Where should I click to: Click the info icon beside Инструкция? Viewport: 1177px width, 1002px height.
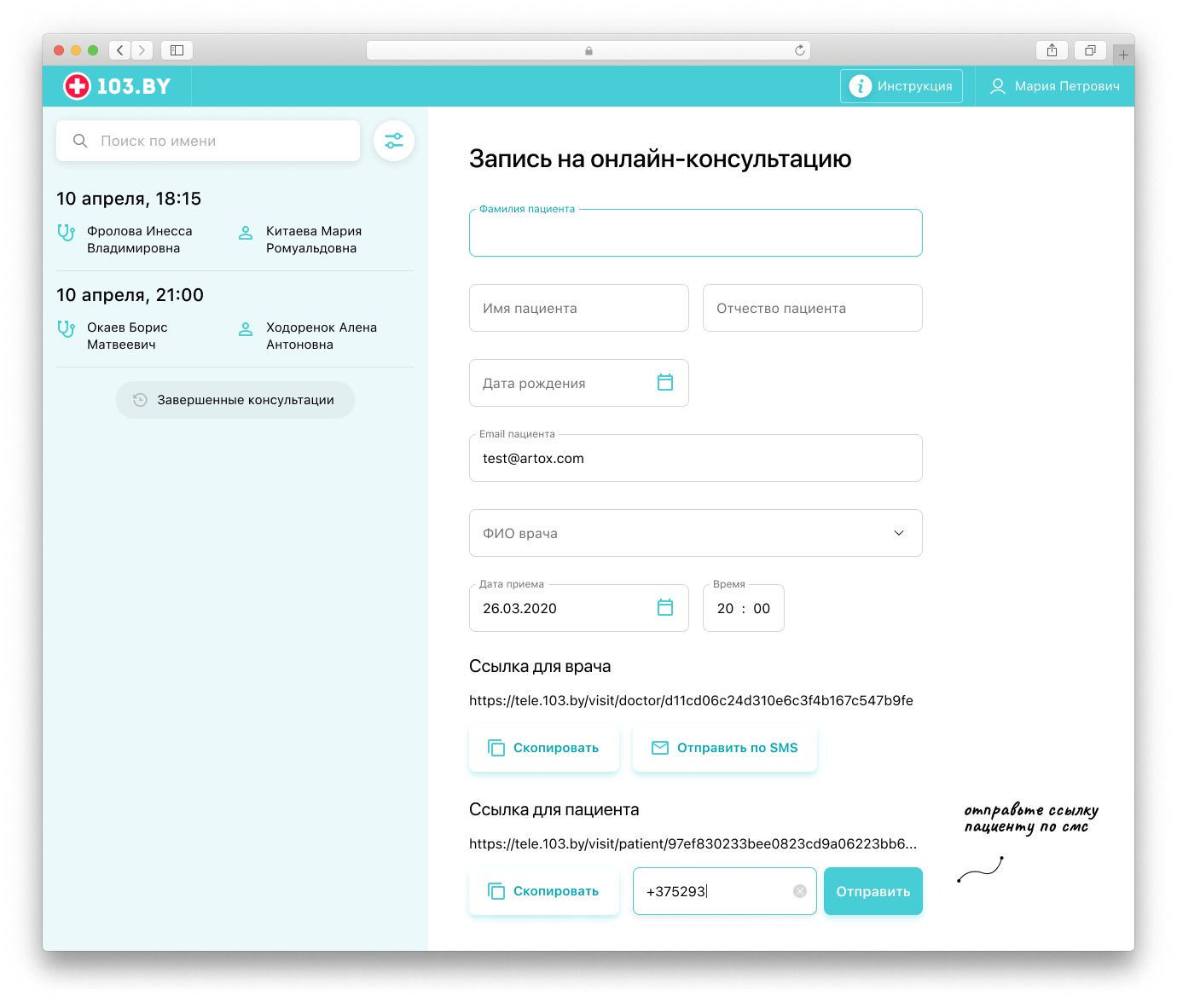point(861,86)
